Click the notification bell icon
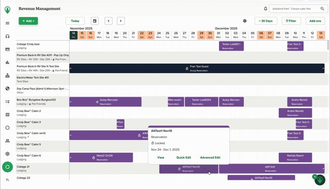Viewport: 330px width, 189px height. (x=265, y=8)
